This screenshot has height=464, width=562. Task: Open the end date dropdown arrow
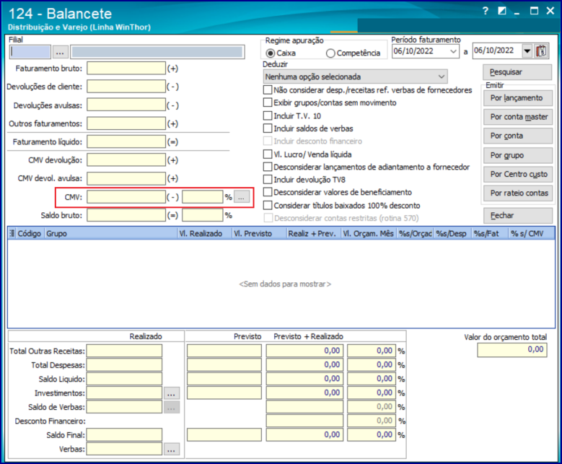tap(527, 51)
